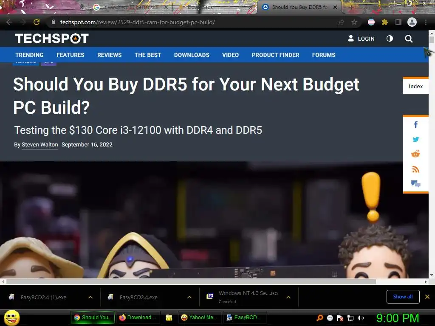
Task: Open downloaded EasyBCD2.4.exe
Action: coord(138,297)
